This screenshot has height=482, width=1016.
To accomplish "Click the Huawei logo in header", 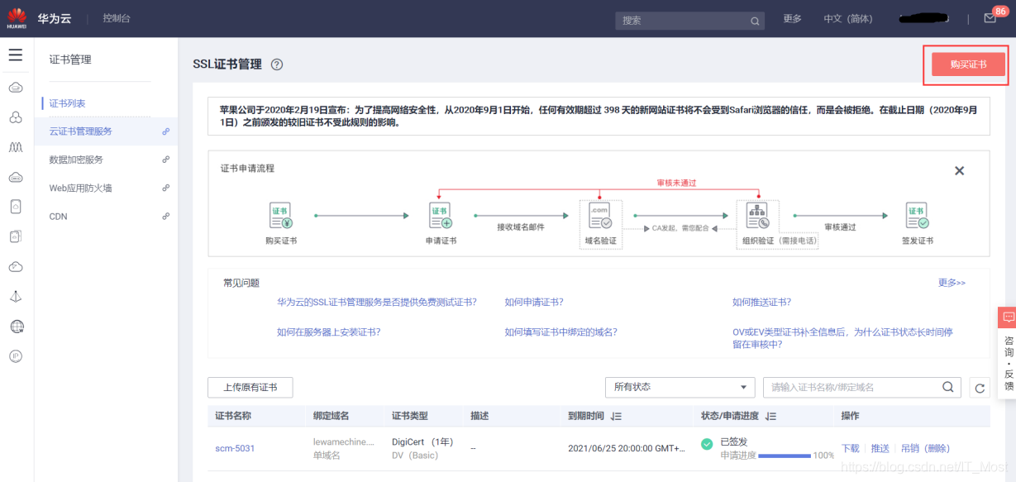I will tap(17, 18).
